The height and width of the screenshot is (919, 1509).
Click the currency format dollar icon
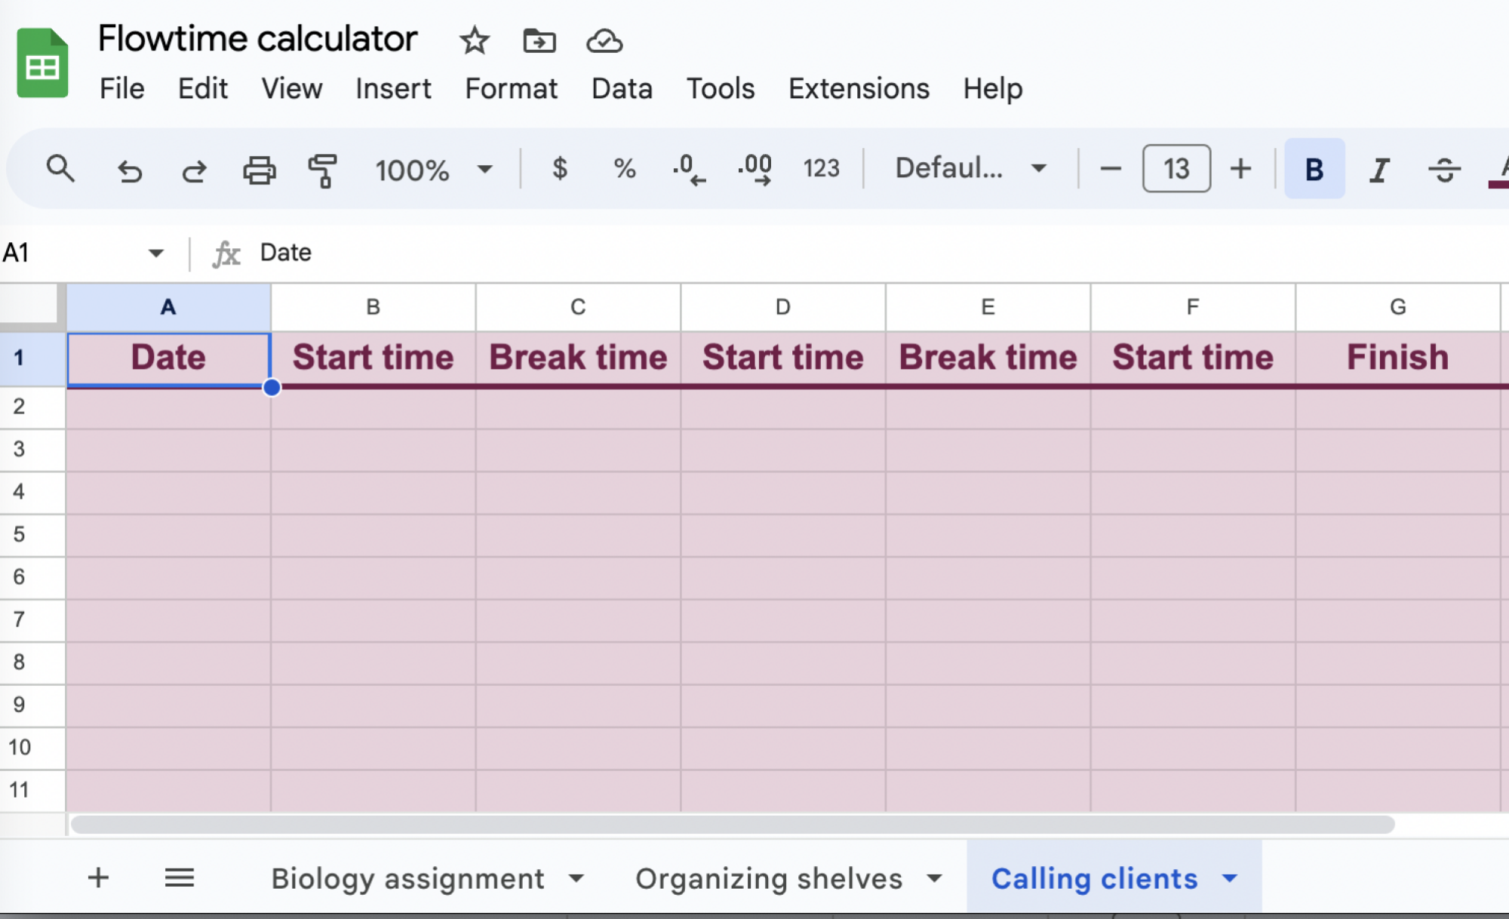click(561, 169)
